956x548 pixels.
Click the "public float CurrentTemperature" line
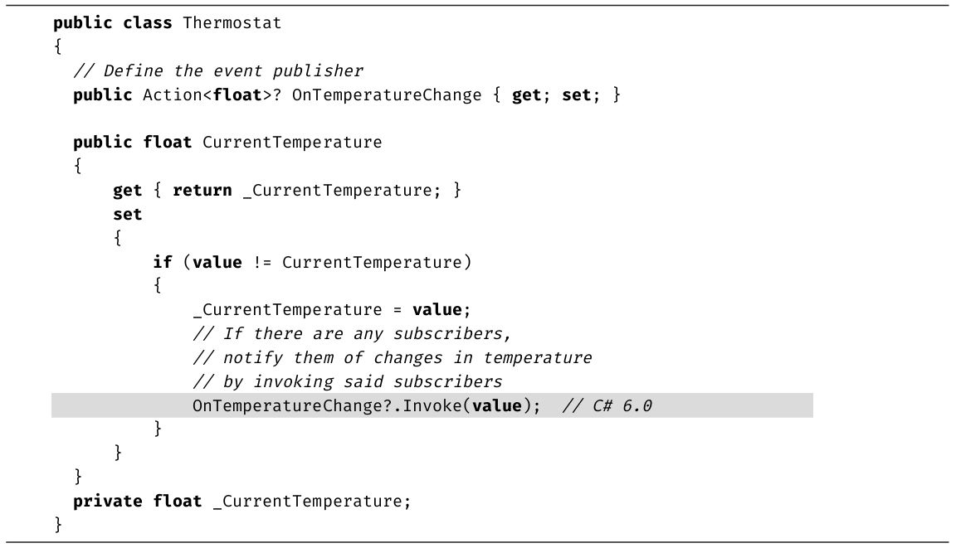(x=227, y=143)
